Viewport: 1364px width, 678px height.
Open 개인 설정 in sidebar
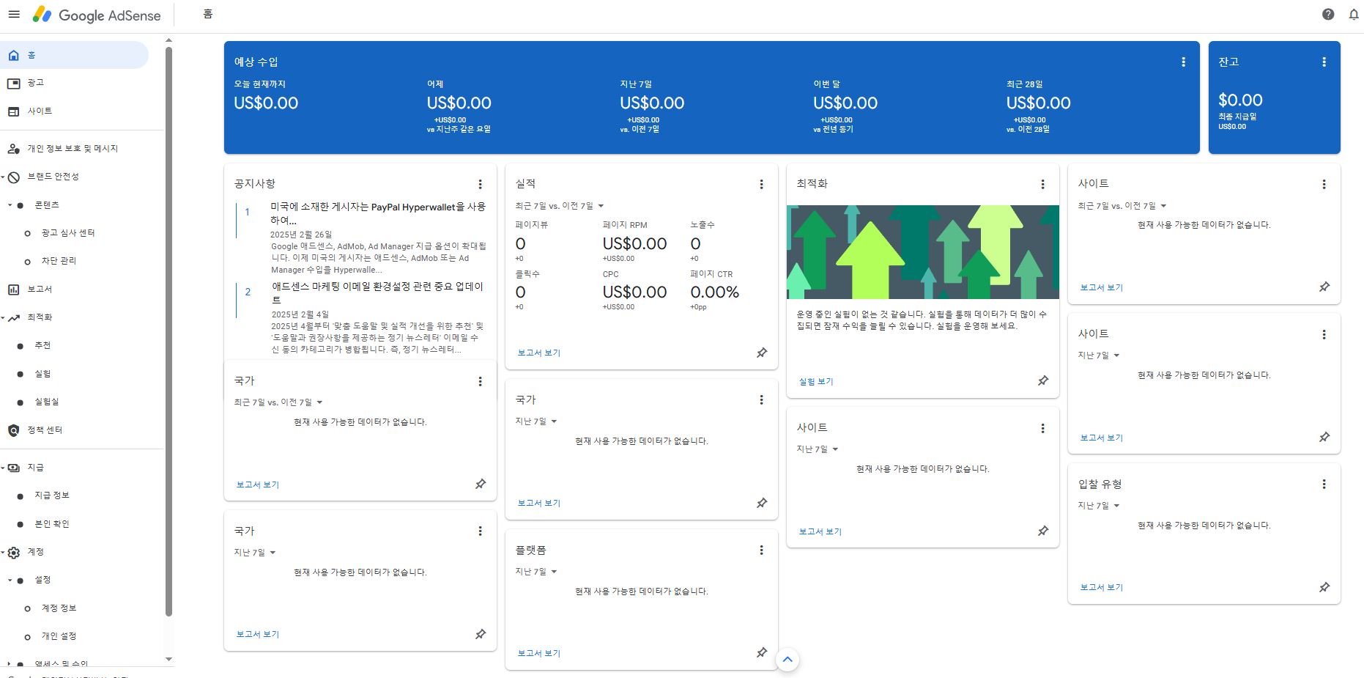(x=59, y=636)
